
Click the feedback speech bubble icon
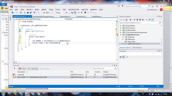pos(119,6)
